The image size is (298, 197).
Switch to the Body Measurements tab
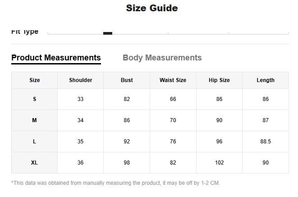pyautogui.click(x=162, y=58)
